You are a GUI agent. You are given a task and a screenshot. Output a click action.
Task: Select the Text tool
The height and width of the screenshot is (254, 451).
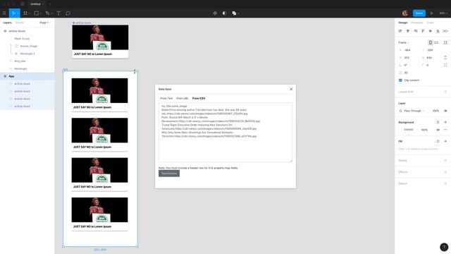tap(58, 13)
